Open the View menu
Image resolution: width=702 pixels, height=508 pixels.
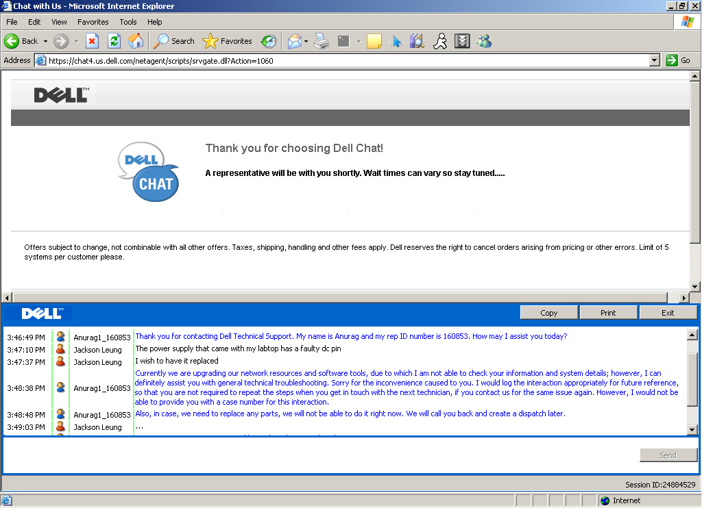(59, 22)
